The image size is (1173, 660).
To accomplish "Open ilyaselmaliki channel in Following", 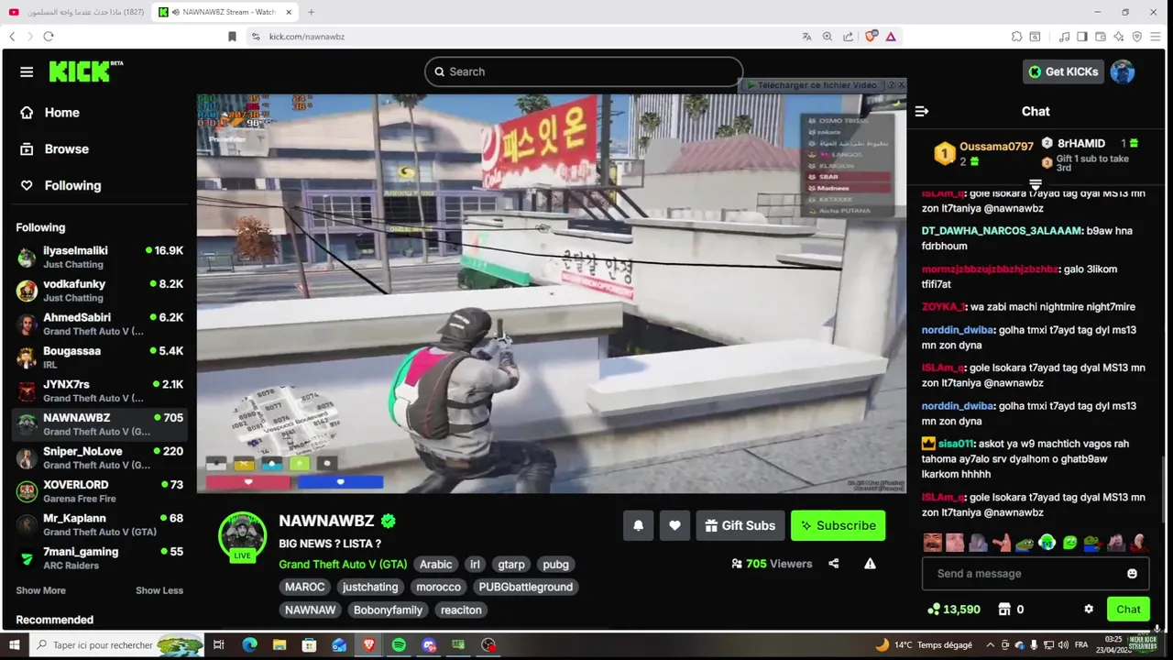I will pos(99,257).
